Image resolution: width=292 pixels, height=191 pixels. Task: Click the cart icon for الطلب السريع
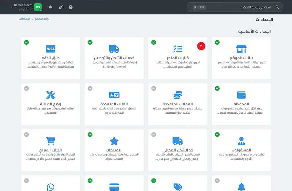tap(50, 141)
